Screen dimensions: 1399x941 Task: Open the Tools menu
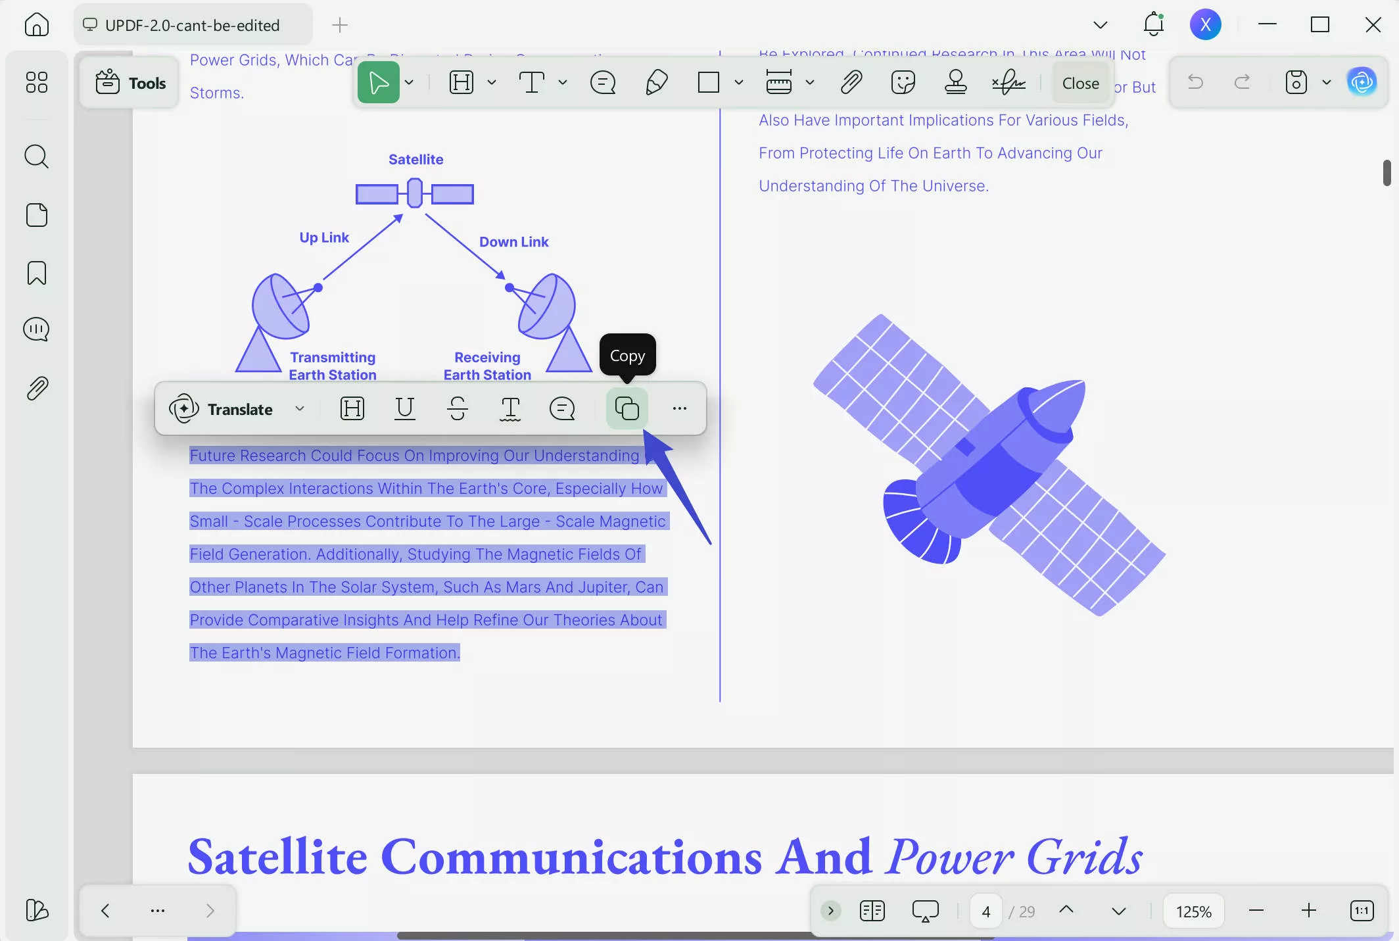coord(130,83)
